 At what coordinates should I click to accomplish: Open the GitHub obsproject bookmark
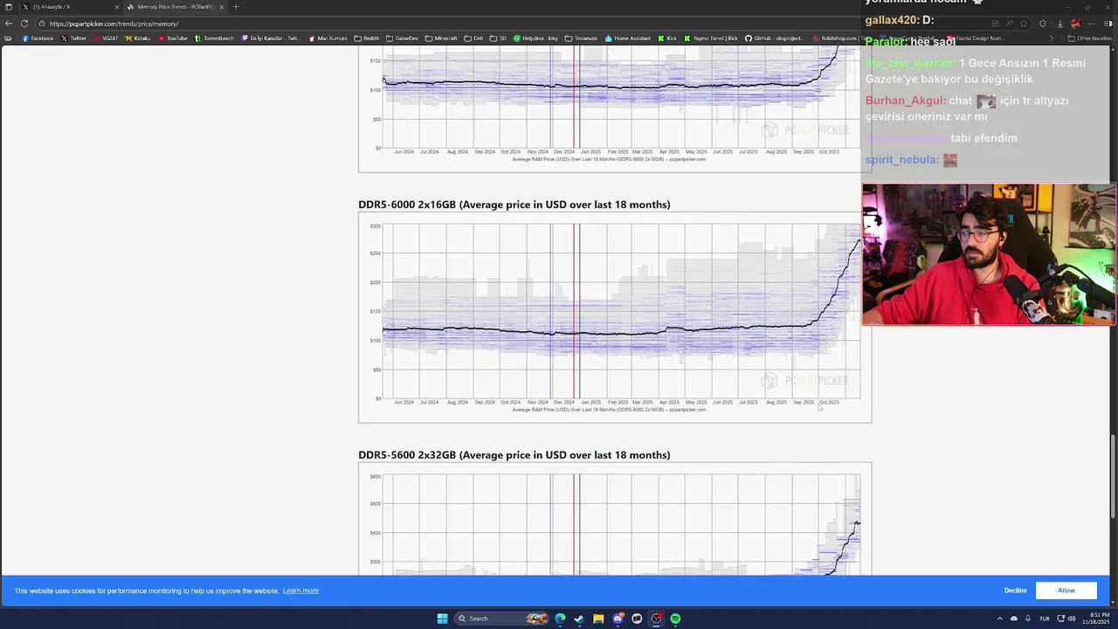coord(774,38)
